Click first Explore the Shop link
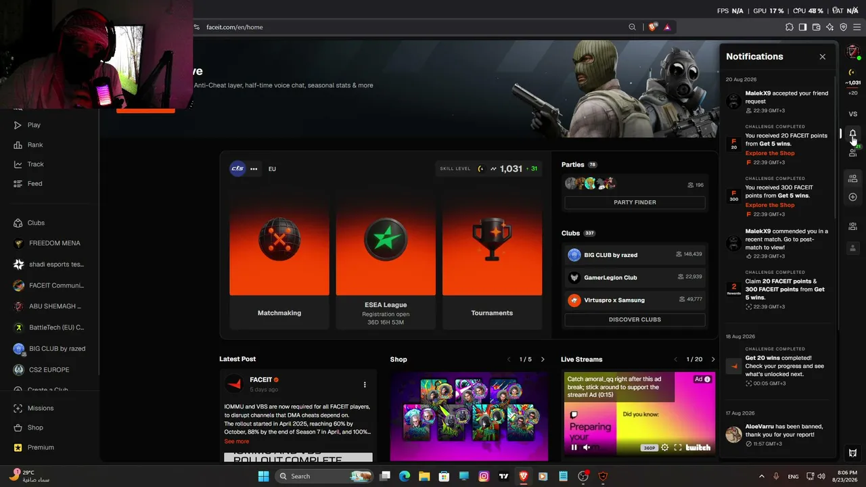The height and width of the screenshot is (487, 866). (770, 154)
